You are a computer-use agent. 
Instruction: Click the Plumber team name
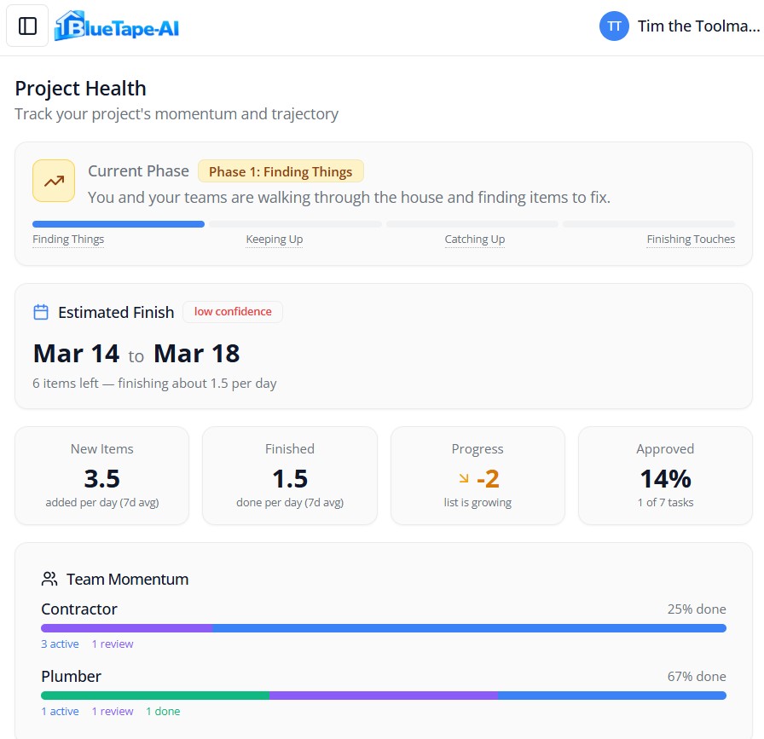tap(71, 676)
